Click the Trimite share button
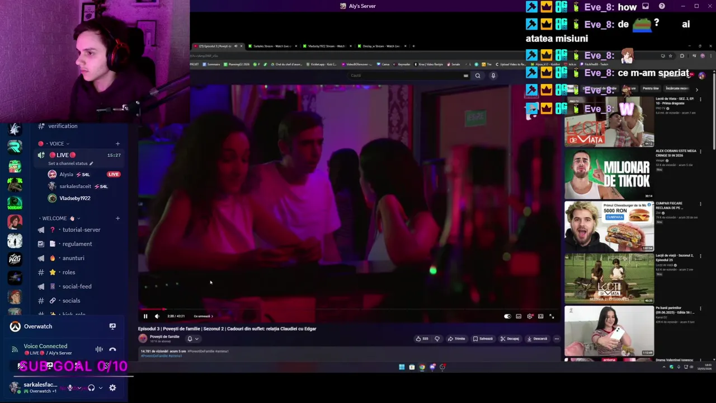The height and width of the screenshot is (403, 716). 456,339
